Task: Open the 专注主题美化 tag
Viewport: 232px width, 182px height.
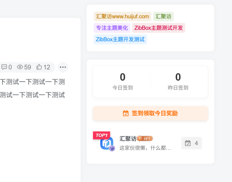Action: point(112,28)
